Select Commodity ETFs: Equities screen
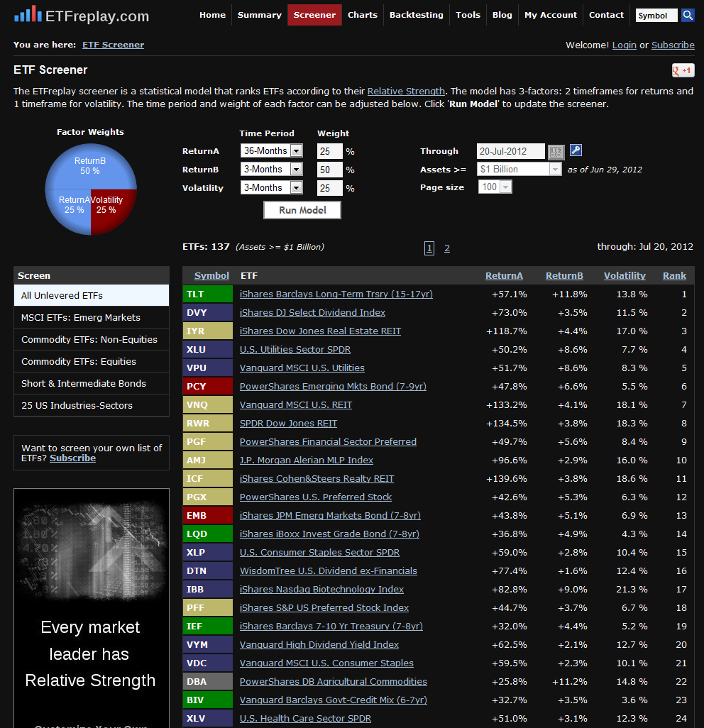This screenshot has width=704, height=728. [x=92, y=361]
